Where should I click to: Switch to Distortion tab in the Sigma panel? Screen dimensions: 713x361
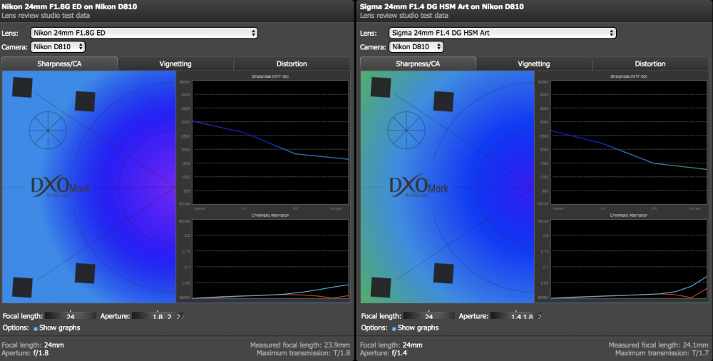click(650, 63)
